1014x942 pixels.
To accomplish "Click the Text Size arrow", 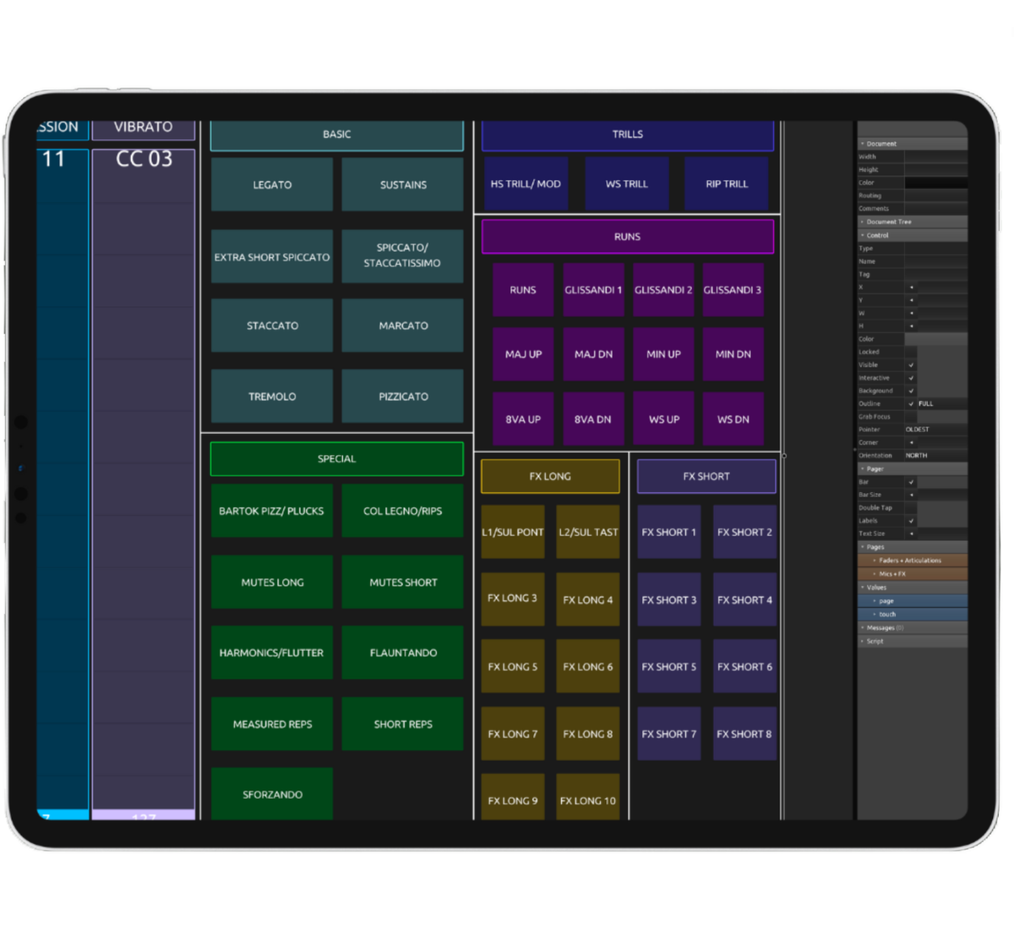I will [911, 534].
